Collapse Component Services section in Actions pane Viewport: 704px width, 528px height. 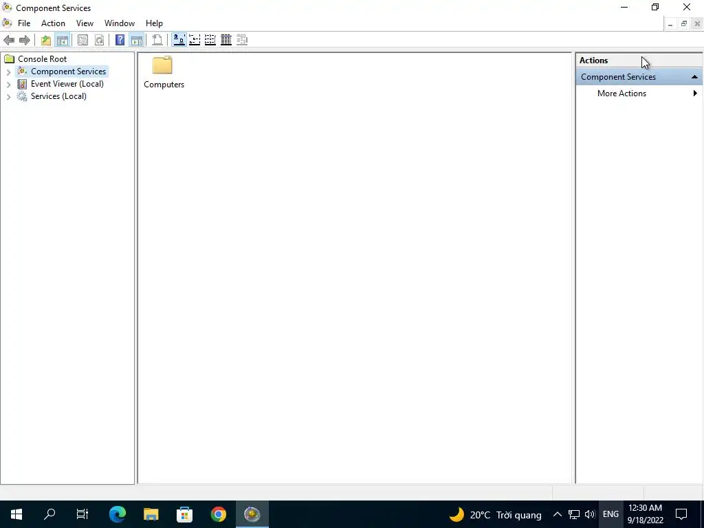(x=694, y=77)
